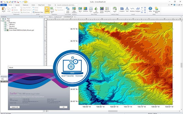Screen dimensions: 183x114
Task: Insert a Graphic from the ribbon
Action: [122, 9]
